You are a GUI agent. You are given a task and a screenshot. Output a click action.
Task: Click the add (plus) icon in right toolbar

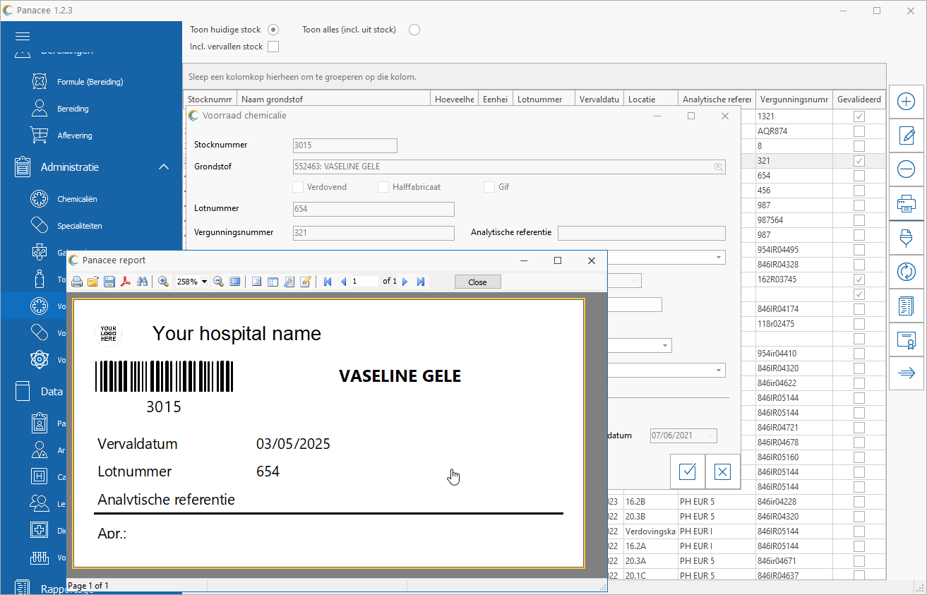907,102
